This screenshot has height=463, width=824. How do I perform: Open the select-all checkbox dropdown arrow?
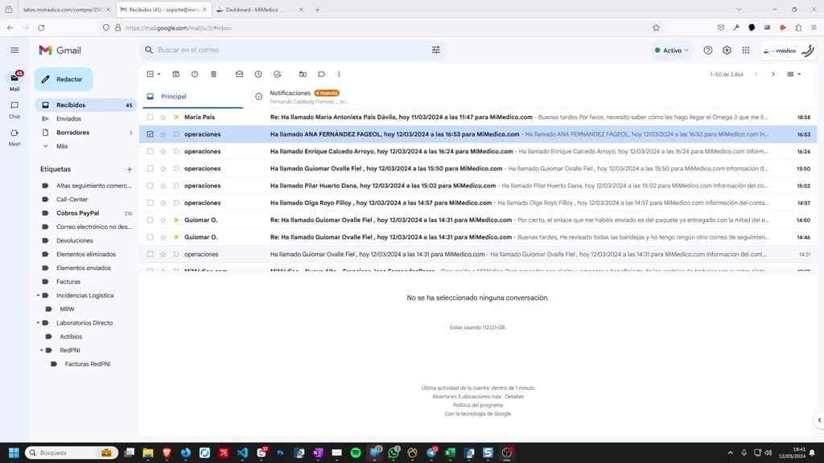coord(159,75)
